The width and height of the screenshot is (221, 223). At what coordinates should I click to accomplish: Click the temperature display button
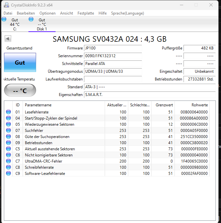[x=20, y=90]
